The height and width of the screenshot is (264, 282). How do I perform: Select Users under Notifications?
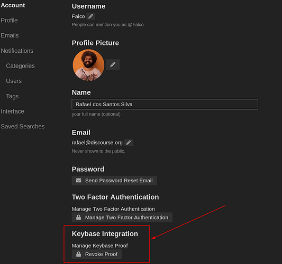tap(14, 81)
